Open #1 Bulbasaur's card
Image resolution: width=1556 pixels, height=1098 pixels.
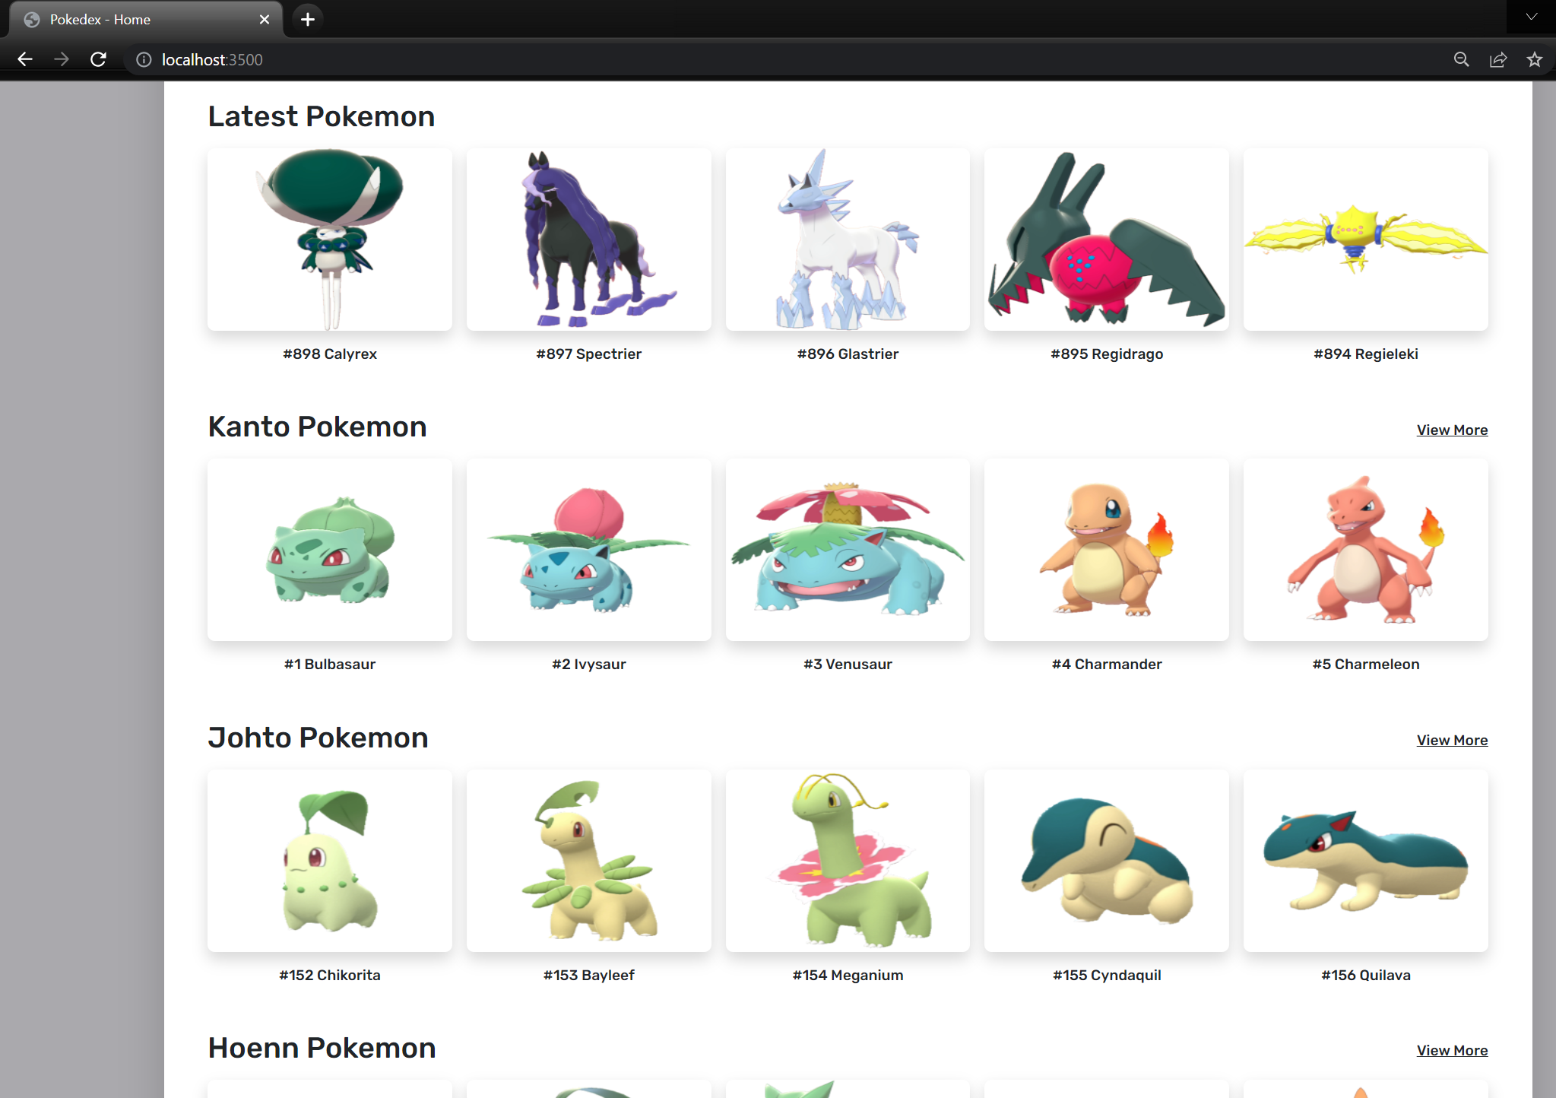[329, 550]
